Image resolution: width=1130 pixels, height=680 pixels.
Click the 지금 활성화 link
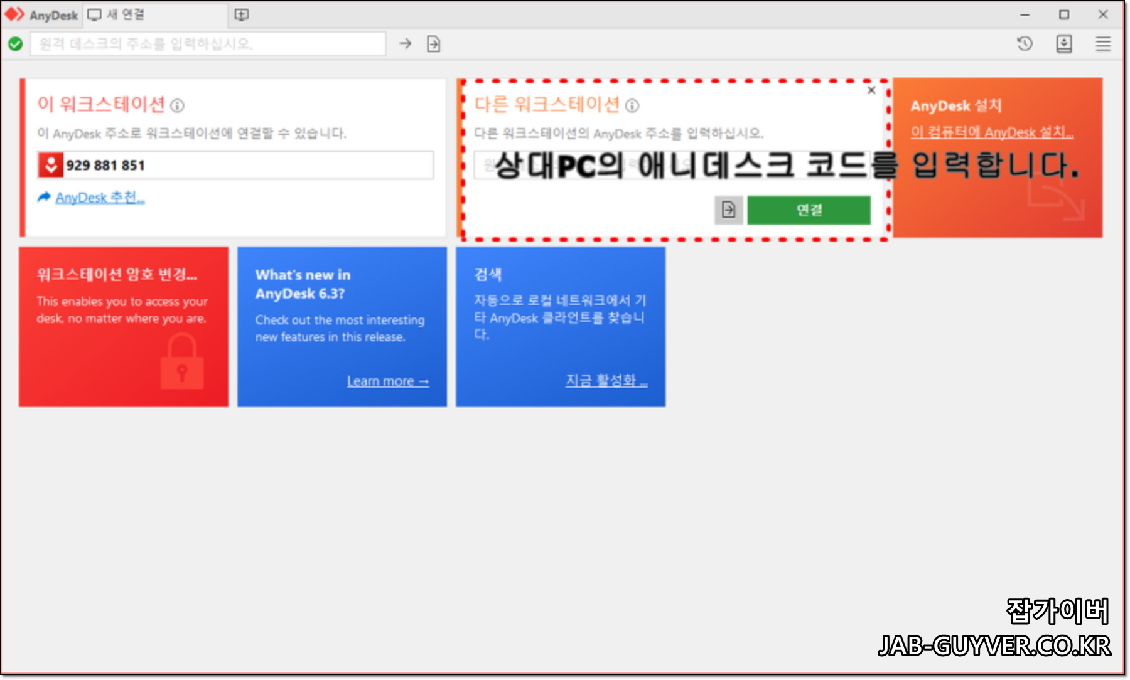(606, 380)
